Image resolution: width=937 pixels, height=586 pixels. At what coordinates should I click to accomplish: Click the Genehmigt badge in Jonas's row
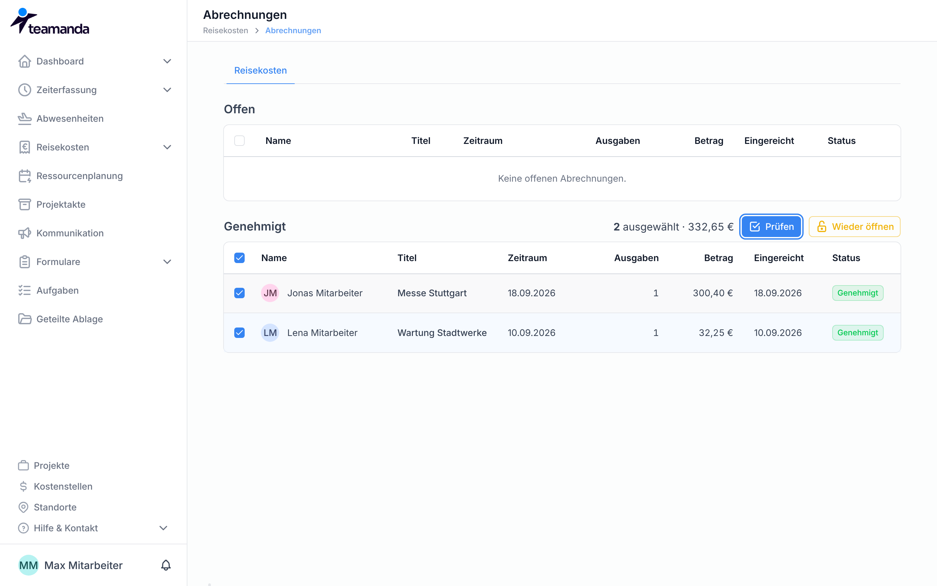pyautogui.click(x=858, y=293)
